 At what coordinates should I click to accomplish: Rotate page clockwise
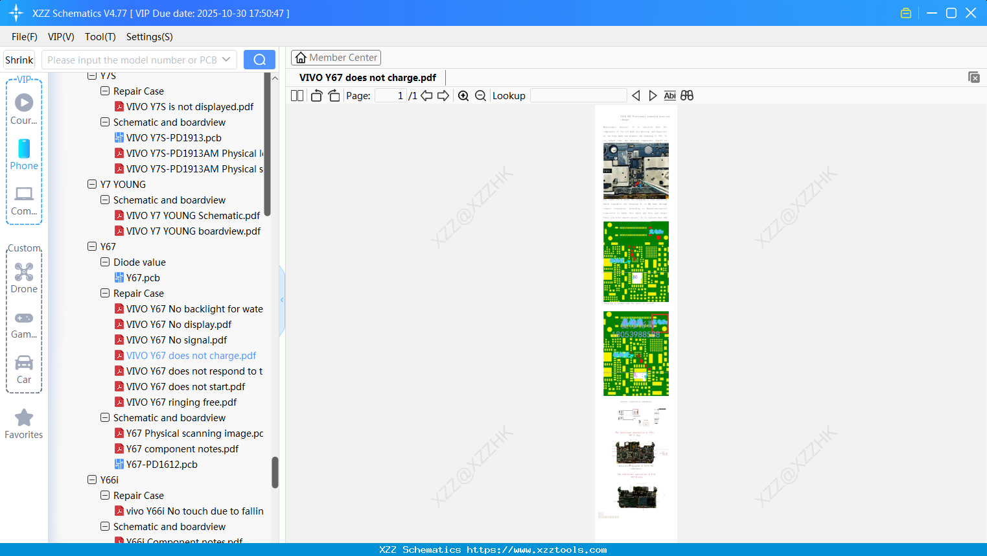pyautogui.click(x=334, y=95)
